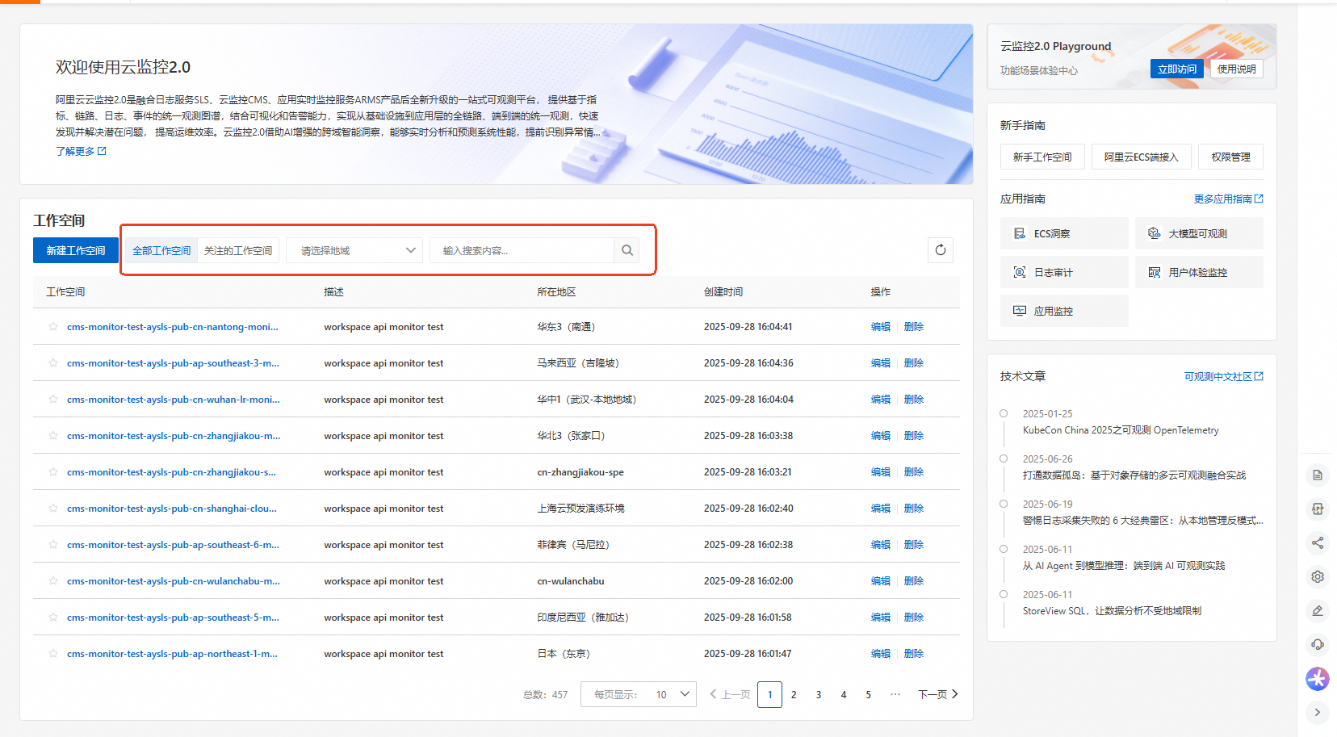
Task: Open the 请选择地域 region dropdown
Action: point(355,250)
